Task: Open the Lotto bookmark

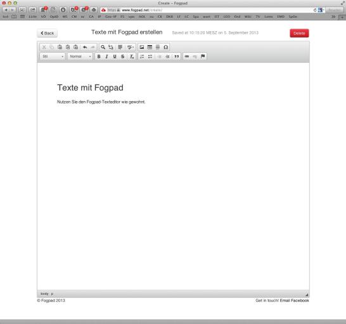Action: 269,17
